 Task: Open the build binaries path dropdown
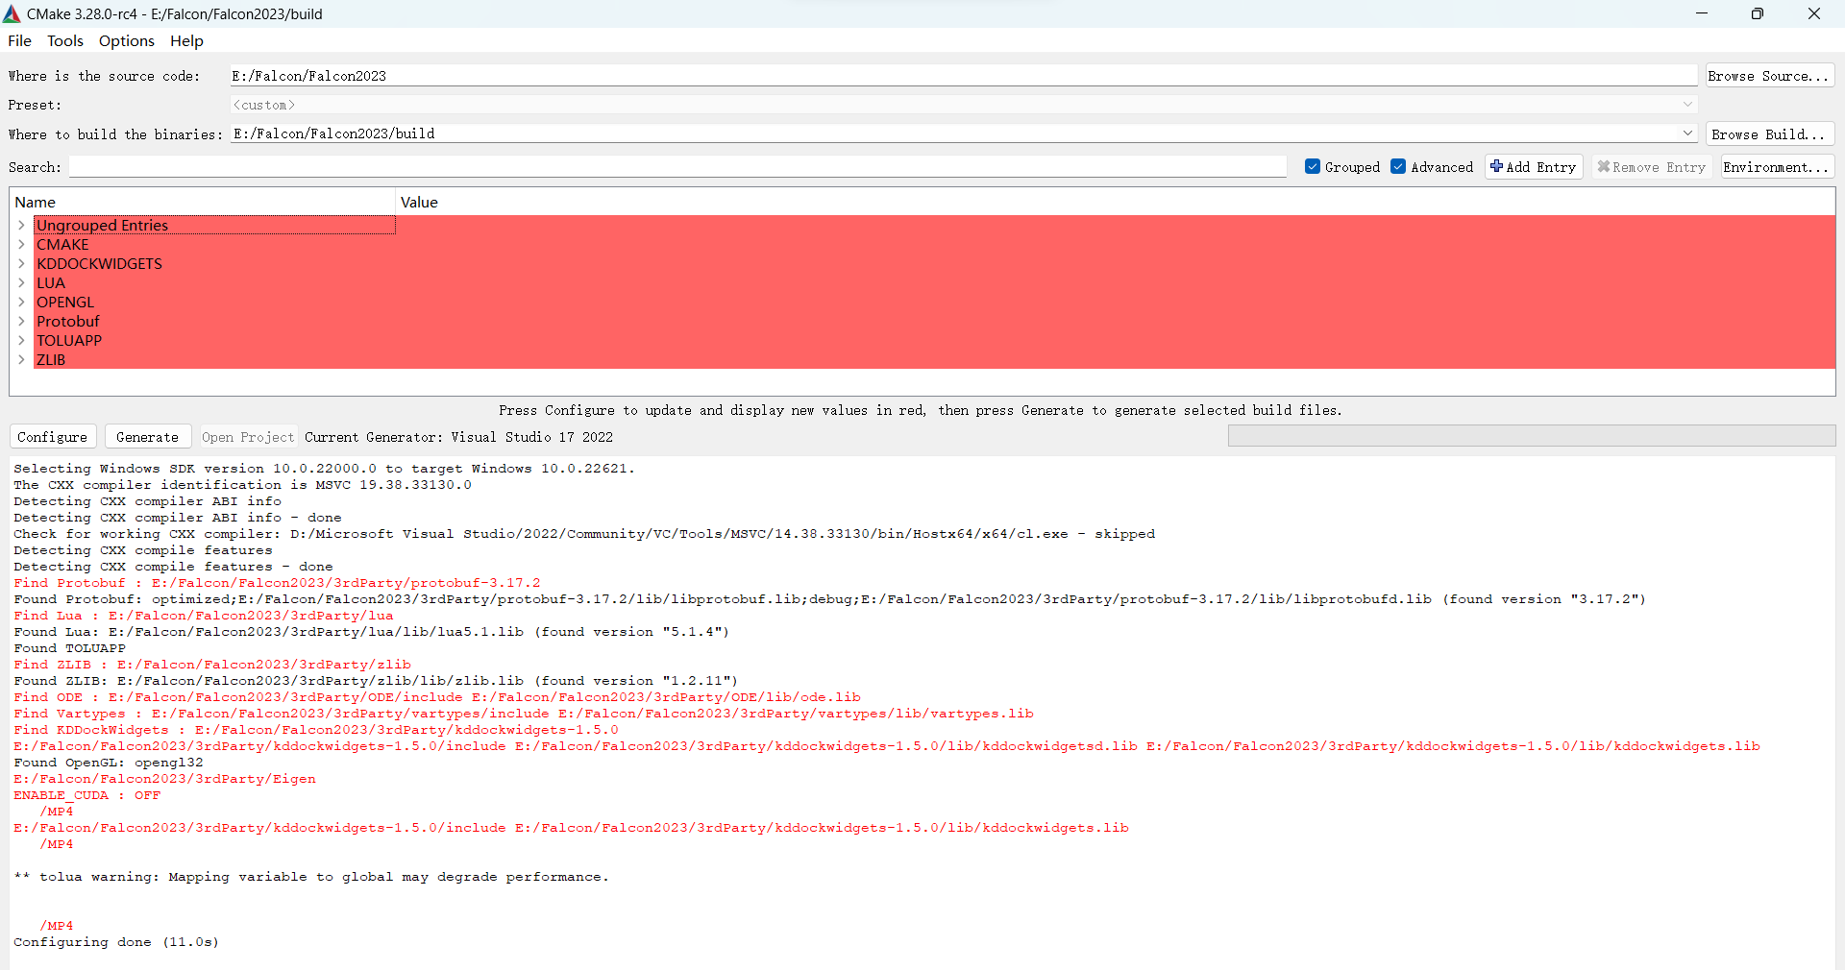pyautogui.click(x=1687, y=133)
